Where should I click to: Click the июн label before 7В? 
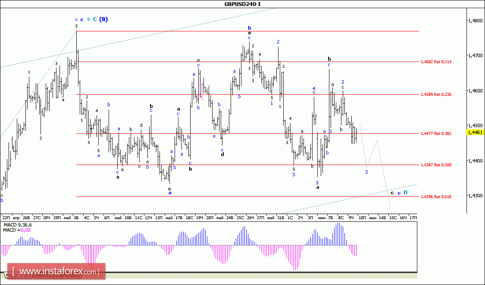click(322, 218)
